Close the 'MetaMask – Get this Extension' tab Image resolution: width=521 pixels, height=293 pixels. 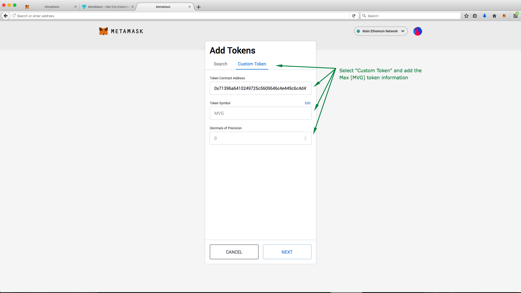tap(133, 7)
